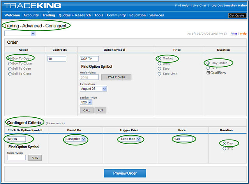Open the Live Chat link
Image resolution: width=249 pixels, height=184 pixels.
pyautogui.click(x=200, y=5)
